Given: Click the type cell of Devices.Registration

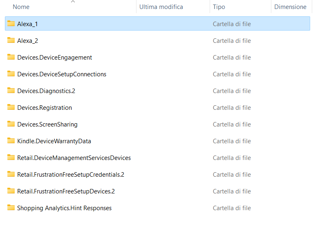Looking at the screenshot, I should point(232,108).
